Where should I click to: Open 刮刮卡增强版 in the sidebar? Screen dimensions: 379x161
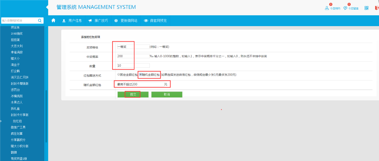[x=20, y=83]
